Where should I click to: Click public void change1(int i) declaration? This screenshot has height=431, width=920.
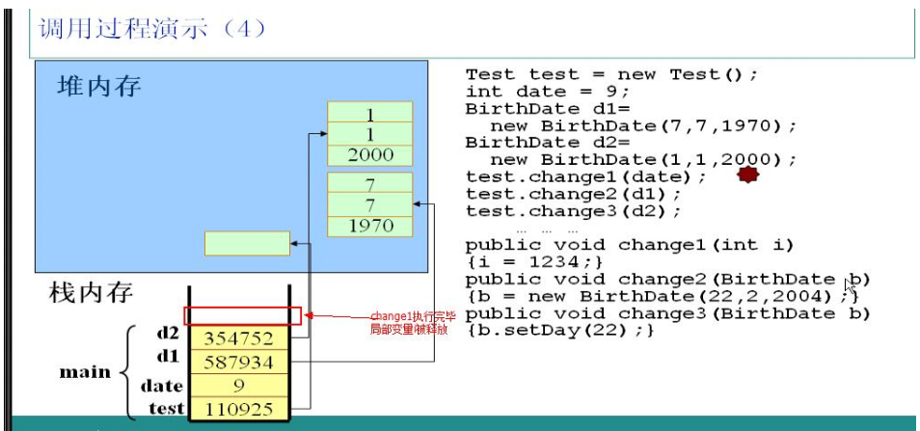coord(630,245)
